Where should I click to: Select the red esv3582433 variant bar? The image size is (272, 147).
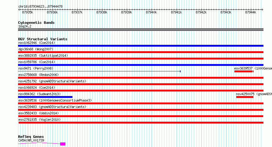[141, 116]
